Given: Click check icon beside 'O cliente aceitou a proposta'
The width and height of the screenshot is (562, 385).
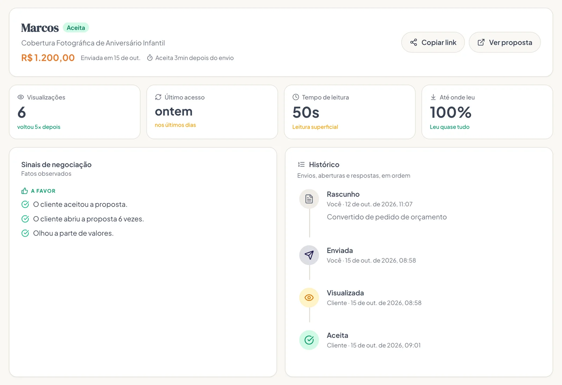Looking at the screenshot, I should pyautogui.click(x=25, y=204).
